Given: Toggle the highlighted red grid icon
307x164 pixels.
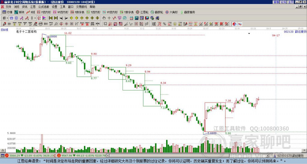Looking at the screenshot, I should pos(39,18).
